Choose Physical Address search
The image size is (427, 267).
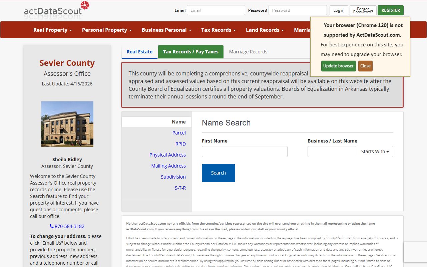click(x=167, y=155)
